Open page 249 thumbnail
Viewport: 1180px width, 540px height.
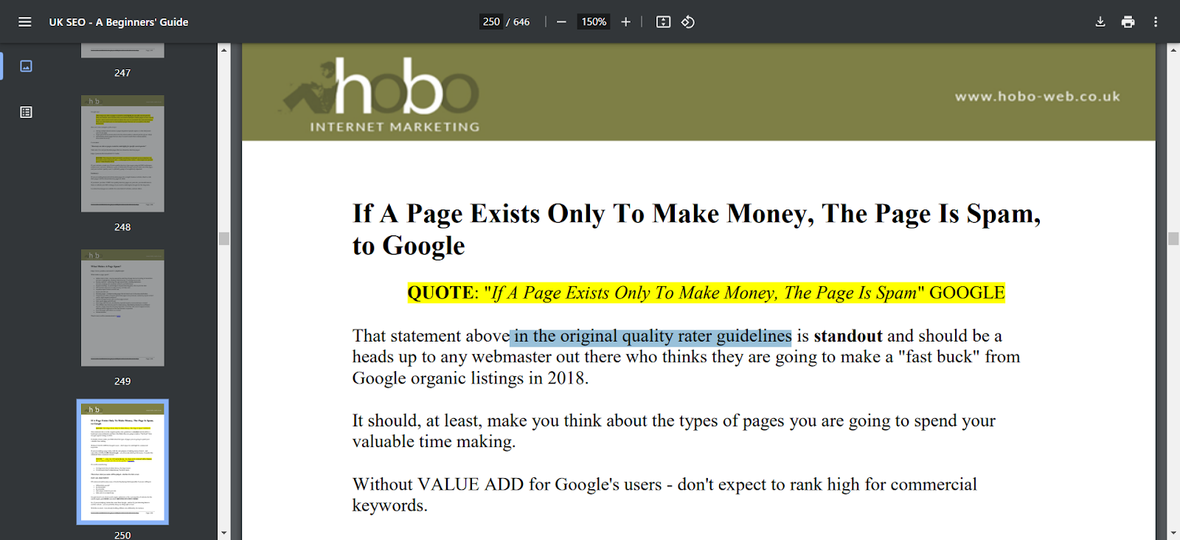pyautogui.click(x=122, y=308)
